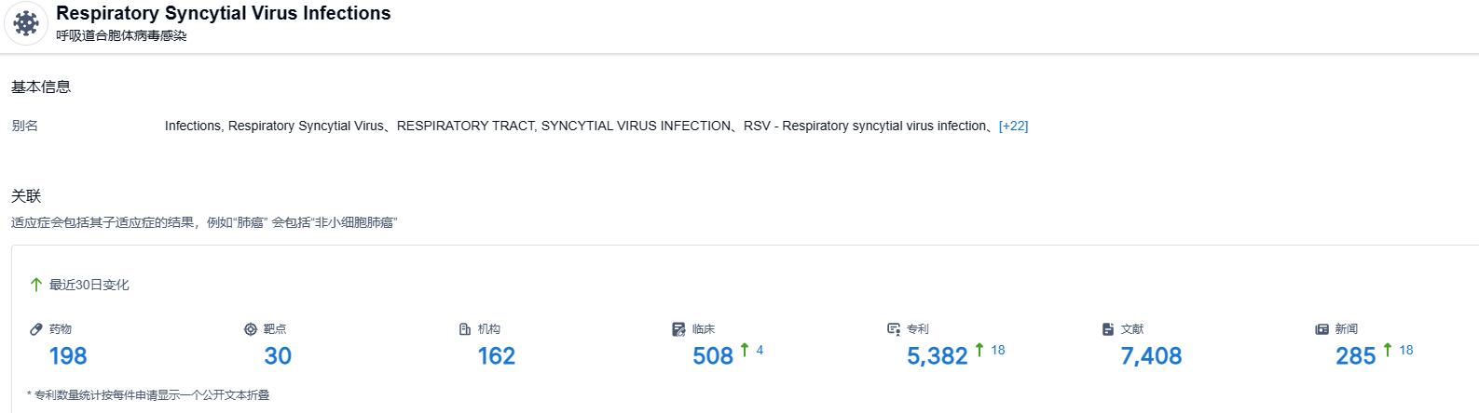1479x413 pixels.
Task: Click the virus disease icon beside the title
Action: [26, 23]
